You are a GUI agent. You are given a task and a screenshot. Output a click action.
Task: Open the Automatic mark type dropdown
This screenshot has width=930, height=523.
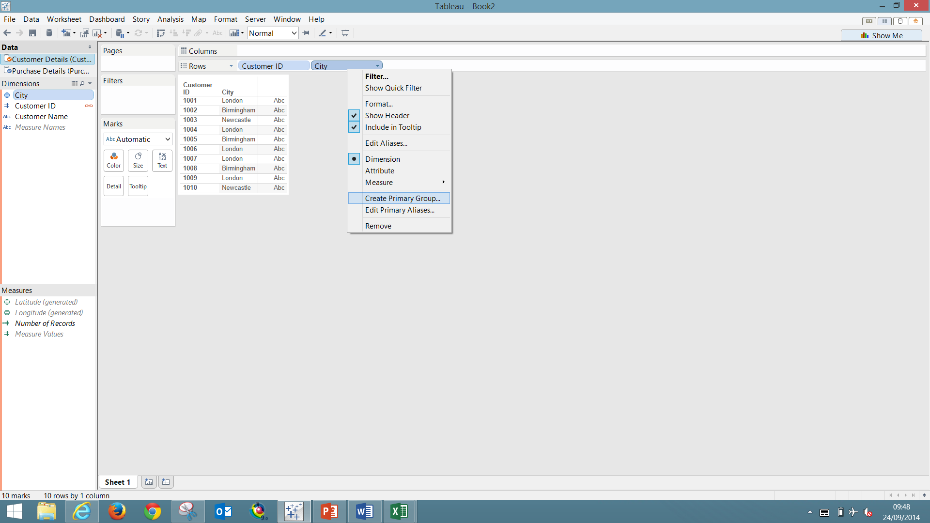tap(138, 139)
